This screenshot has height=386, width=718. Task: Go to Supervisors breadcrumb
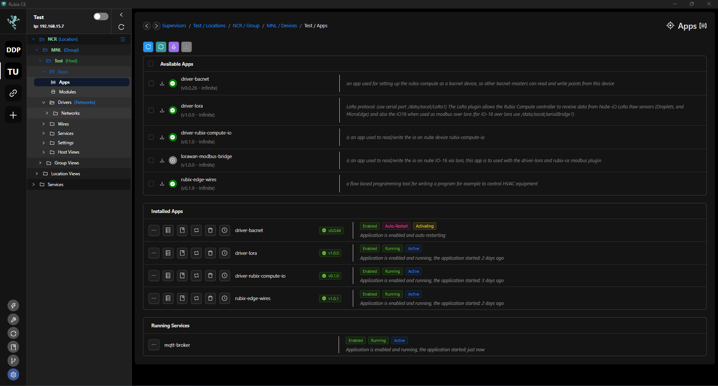pyautogui.click(x=174, y=26)
